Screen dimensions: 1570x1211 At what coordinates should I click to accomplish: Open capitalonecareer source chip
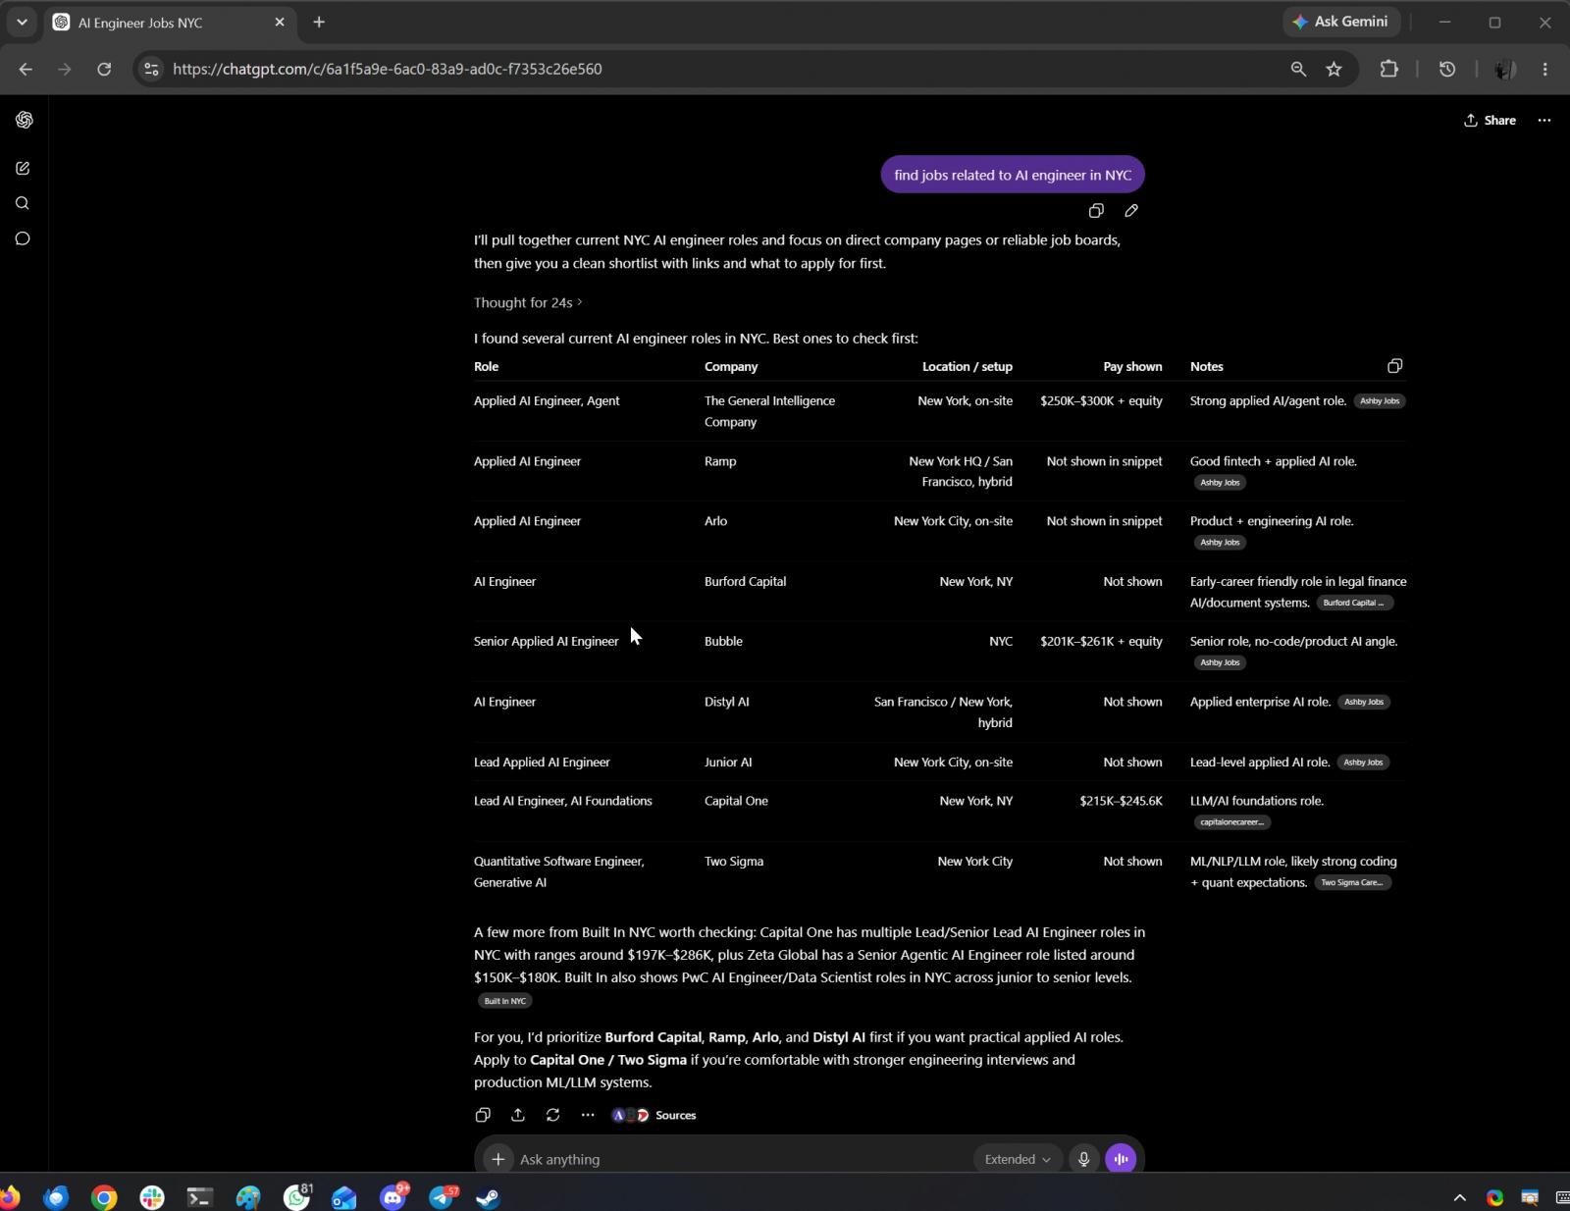click(1231, 822)
